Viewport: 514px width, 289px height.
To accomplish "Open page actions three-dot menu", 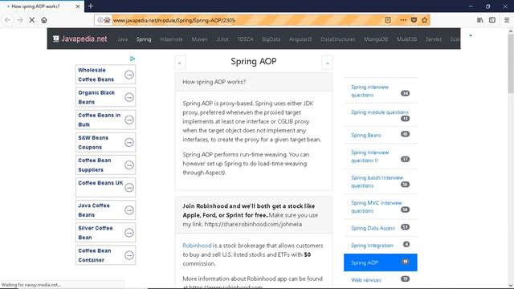I will 403,20.
